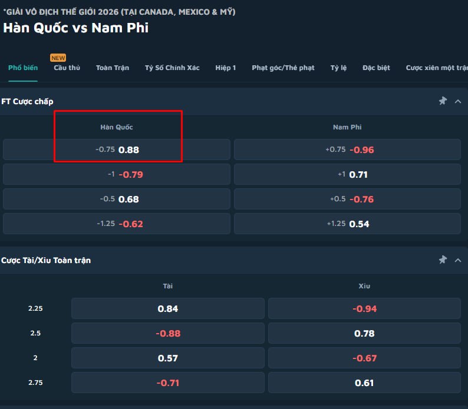Select Hàn Quốc -1 odds -0.79

pyautogui.click(x=117, y=174)
